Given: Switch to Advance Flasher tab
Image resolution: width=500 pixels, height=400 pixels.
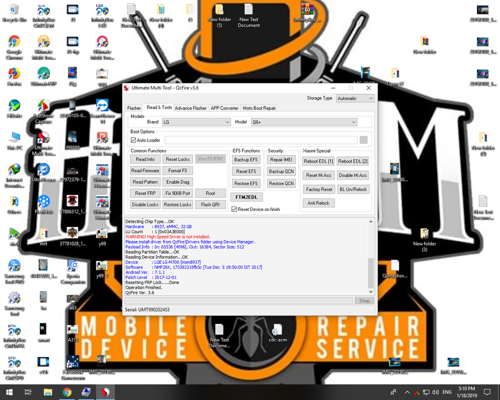Looking at the screenshot, I should (190, 108).
